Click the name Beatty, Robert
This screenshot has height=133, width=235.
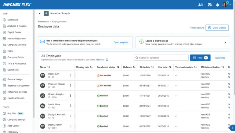click(x=55, y=125)
